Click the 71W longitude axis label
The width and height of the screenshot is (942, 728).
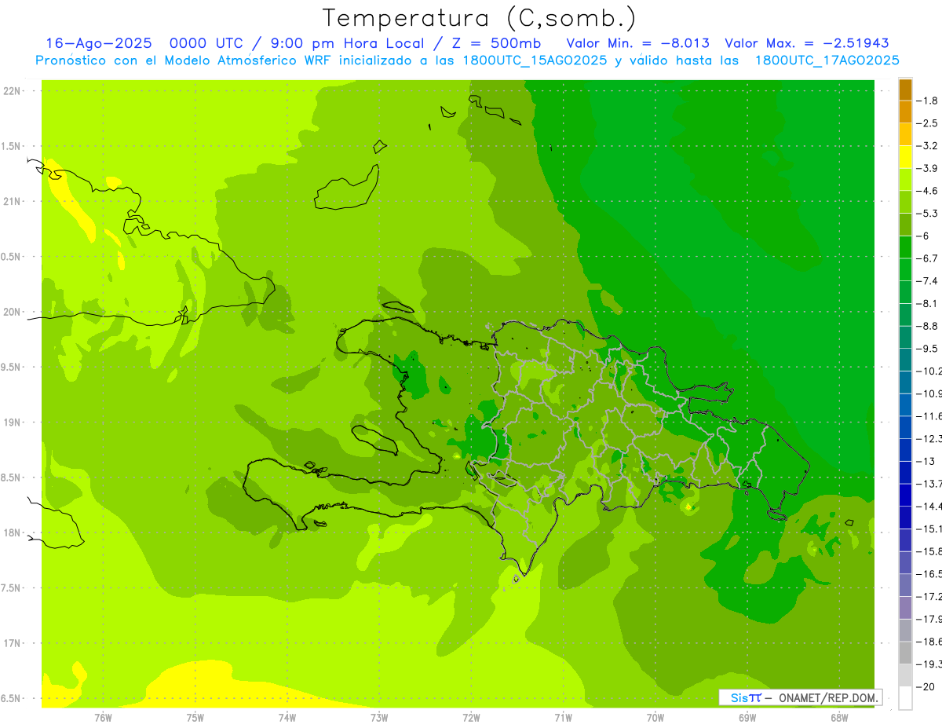click(x=563, y=718)
